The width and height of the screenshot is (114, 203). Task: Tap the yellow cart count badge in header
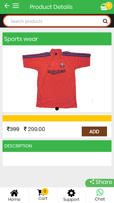[109, 5]
